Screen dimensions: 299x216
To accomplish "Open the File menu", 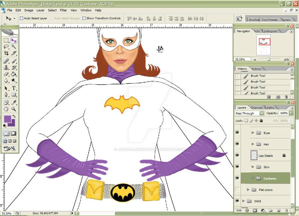I will (x=10, y=10).
